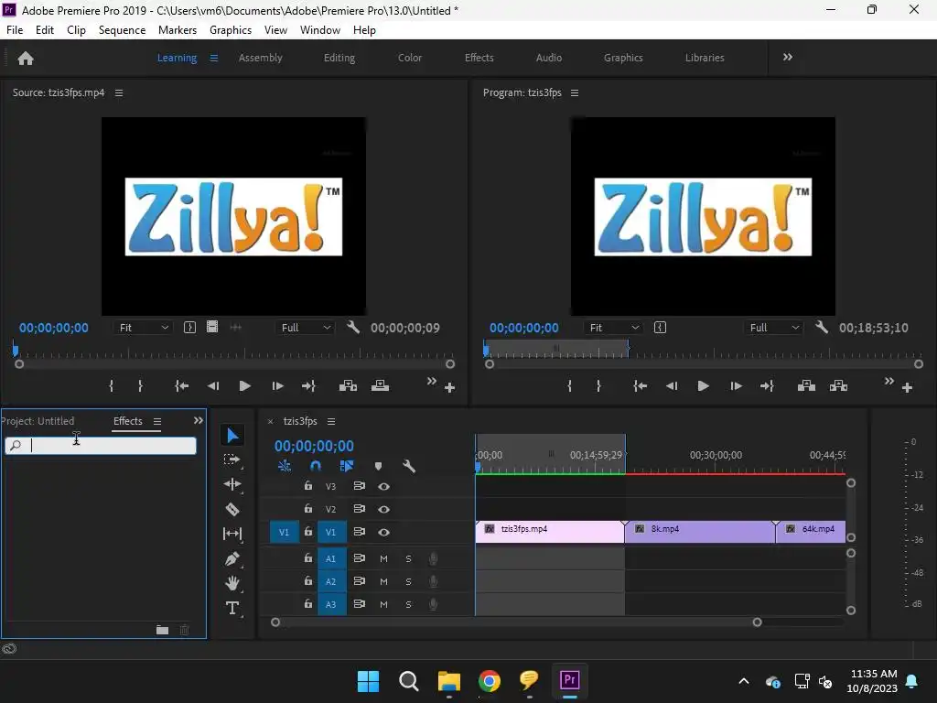Open Source monitor Fit zoom dropdown
Viewport: 937px width, 703px height.
pyautogui.click(x=144, y=328)
